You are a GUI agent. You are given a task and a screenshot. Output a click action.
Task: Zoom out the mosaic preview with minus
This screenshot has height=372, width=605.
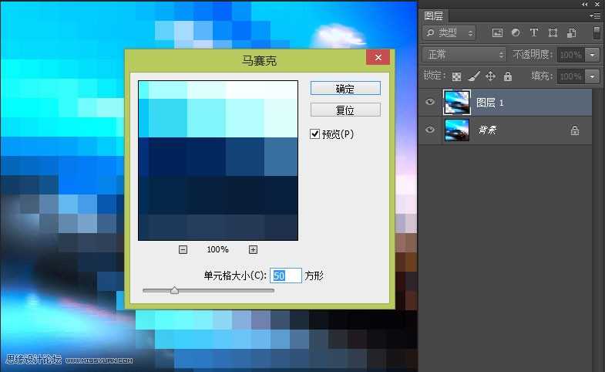(183, 249)
